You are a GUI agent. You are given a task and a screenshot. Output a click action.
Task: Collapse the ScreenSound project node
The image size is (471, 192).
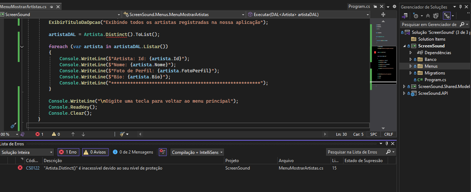coord(404,46)
